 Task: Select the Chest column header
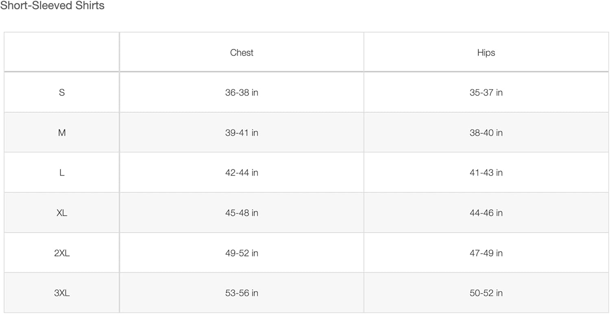pyautogui.click(x=242, y=52)
